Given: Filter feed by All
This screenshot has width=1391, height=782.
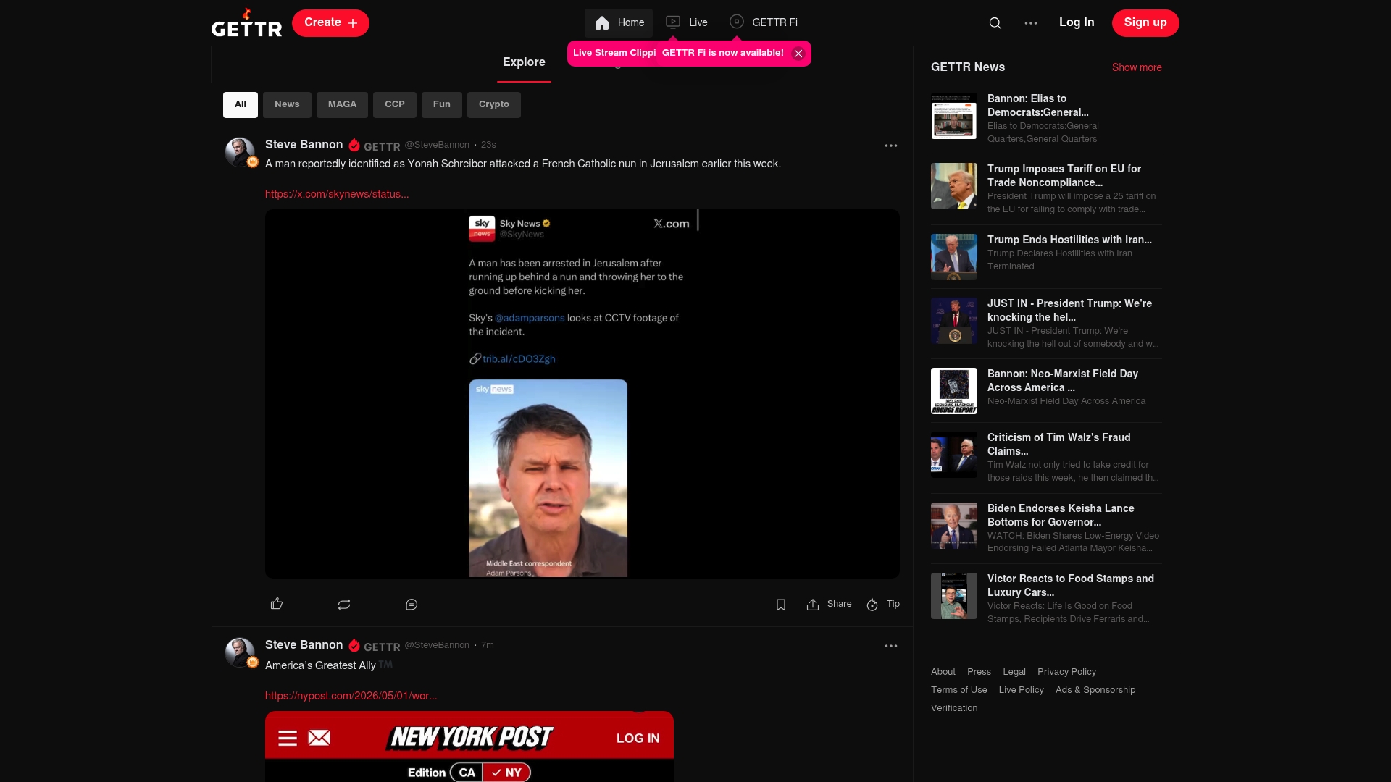Looking at the screenshot, I should (241, 104).
